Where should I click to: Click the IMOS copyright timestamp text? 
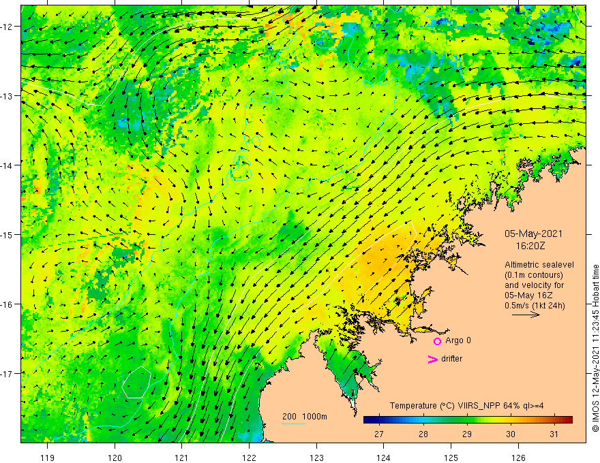pyautogui.click(x=595, y=348)
